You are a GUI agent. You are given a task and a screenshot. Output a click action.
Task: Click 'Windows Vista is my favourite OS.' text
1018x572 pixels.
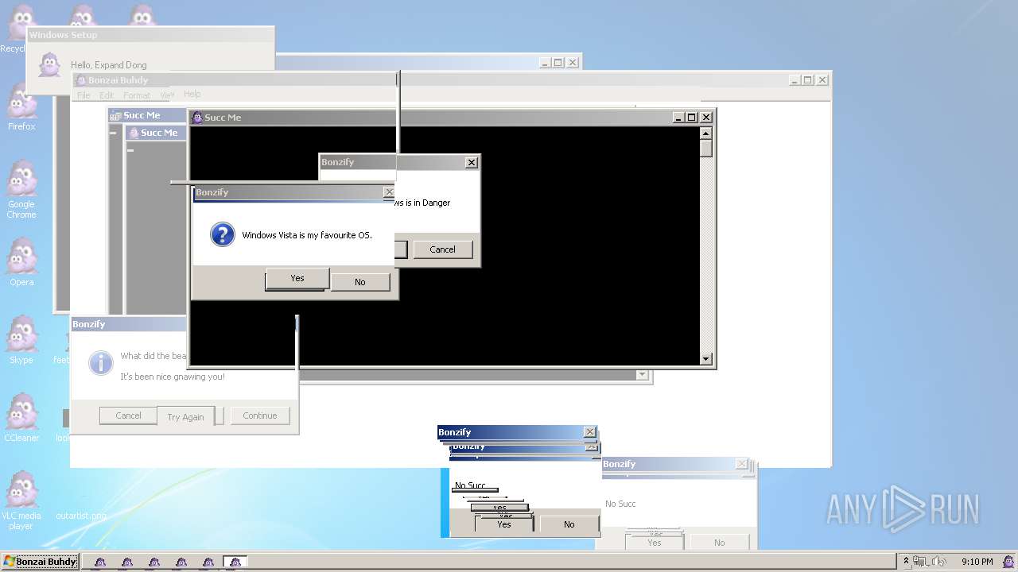point(307,235)
